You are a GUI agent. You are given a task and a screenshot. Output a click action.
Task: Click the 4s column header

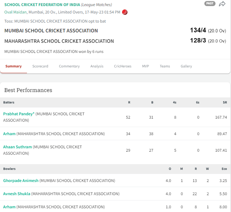[174, 102]
